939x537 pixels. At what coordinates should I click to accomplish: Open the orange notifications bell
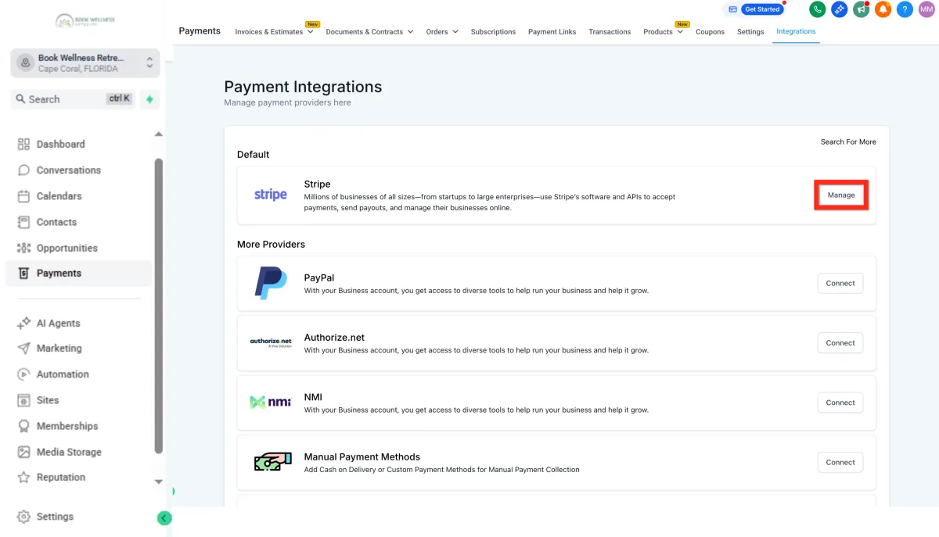point(883,9)
